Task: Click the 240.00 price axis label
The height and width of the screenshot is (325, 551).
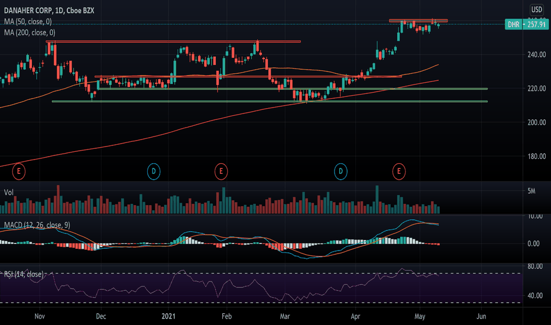Action: point(537,54)
